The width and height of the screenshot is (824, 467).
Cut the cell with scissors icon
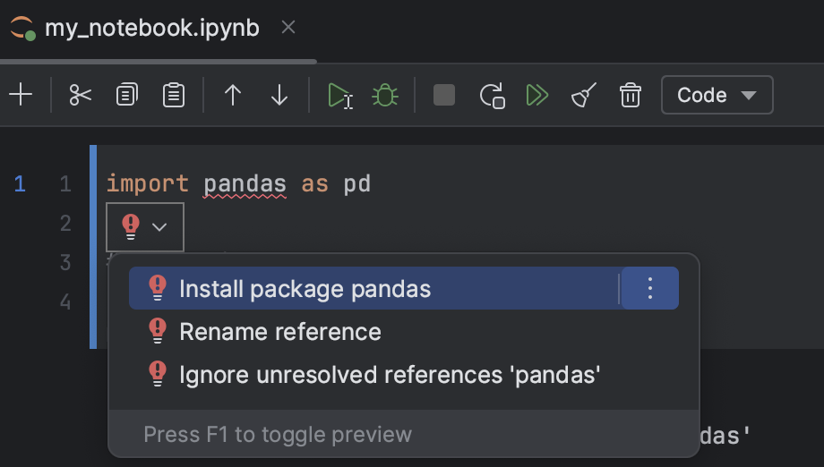click(81, 95)
